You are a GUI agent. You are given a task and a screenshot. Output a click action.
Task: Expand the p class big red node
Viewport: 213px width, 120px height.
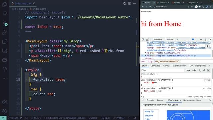[146, 56]
